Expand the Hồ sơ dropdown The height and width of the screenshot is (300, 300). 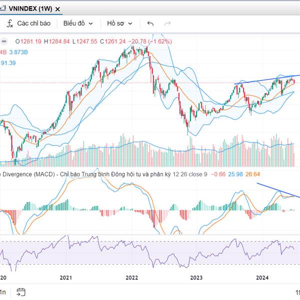[119, 23]
